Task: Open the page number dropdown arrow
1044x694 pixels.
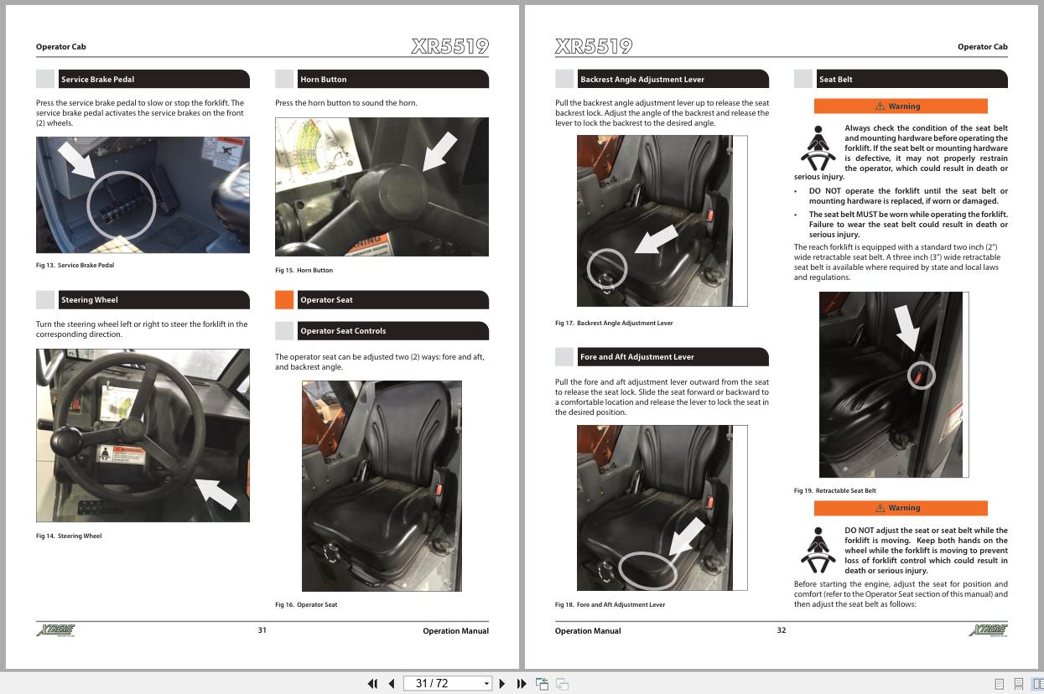Action: [486, 684]
